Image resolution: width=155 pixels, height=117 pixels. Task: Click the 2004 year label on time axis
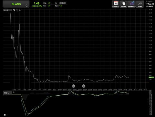click(70, 90)
